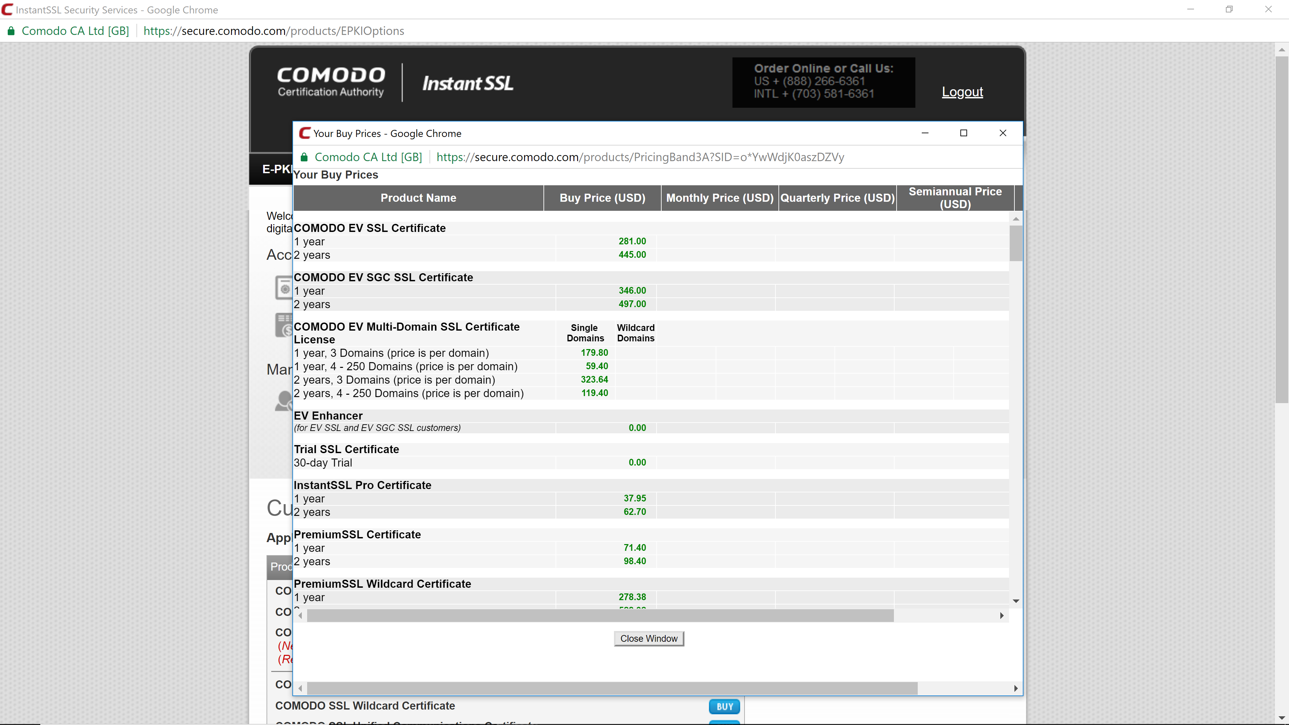Click the 323.64 price value
The image size is (1289, 725).
[x=594, y=380]
